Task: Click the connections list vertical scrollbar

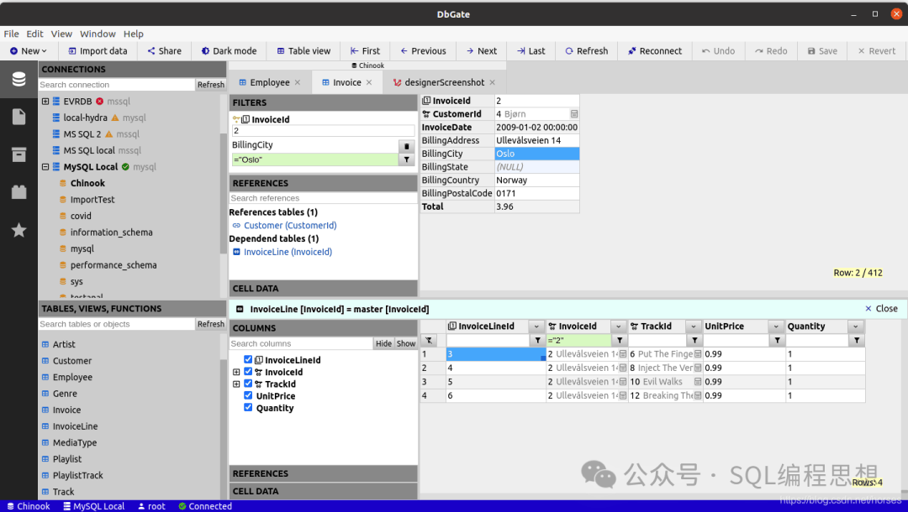Action: pos(223,194)
